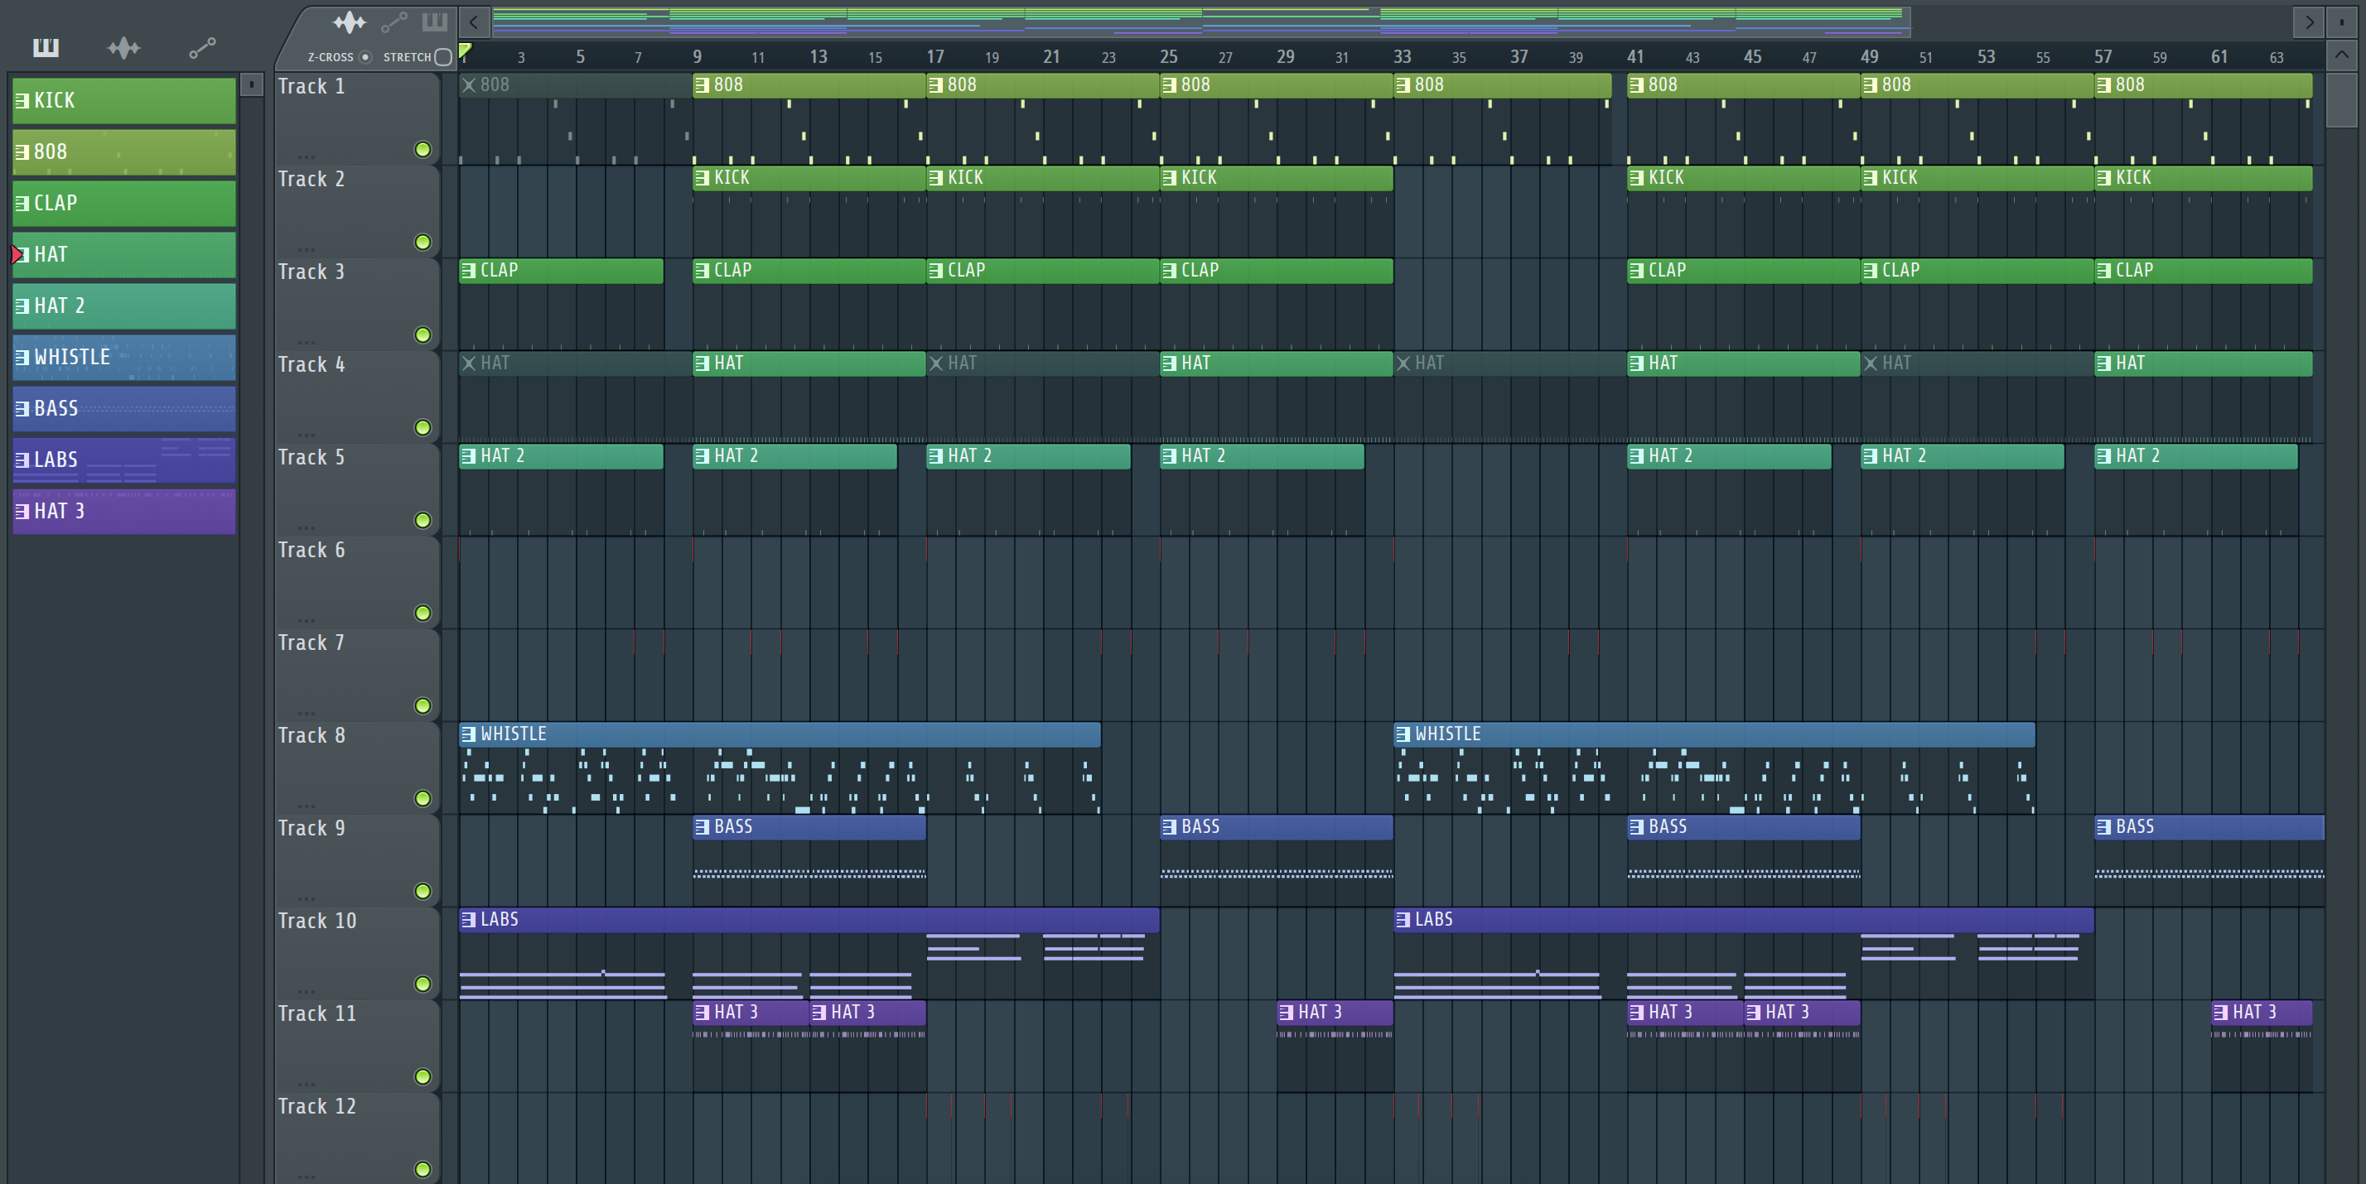Mute Track 9 using its green LED
This screenshot has width=2366, height=1184.
pos(422,891)
